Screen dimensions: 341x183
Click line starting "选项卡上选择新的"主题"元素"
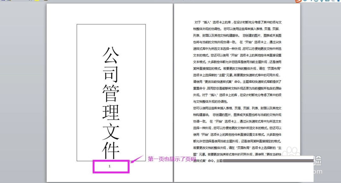tap(237, 75)
